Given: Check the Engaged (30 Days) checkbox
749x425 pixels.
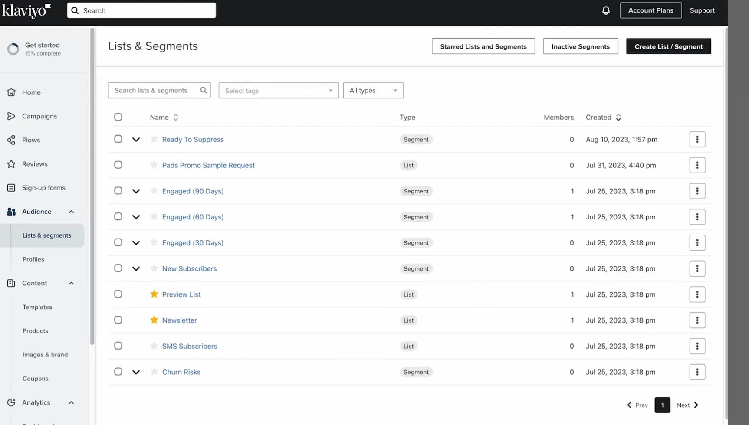Looking at the screenshot, I should (118, 242).
